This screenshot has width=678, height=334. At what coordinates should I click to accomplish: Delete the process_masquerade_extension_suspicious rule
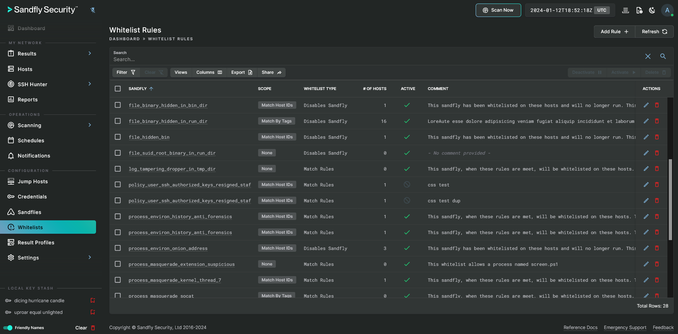coord(657,264)
